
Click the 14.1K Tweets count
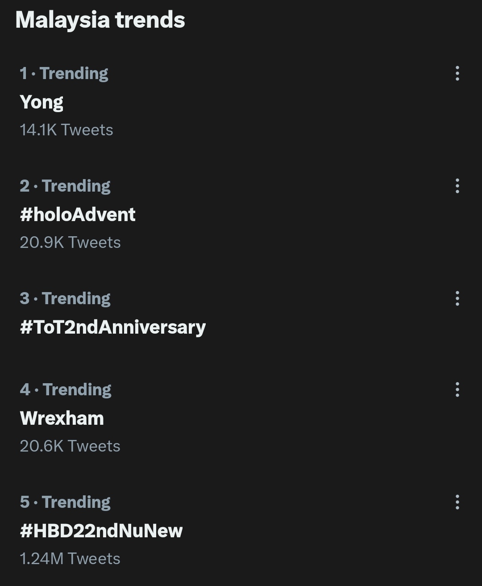(x=66, y=130)
